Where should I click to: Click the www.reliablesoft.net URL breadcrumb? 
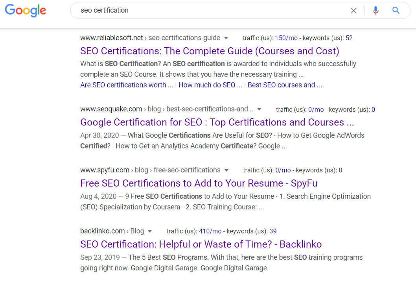tap(150, 38)
